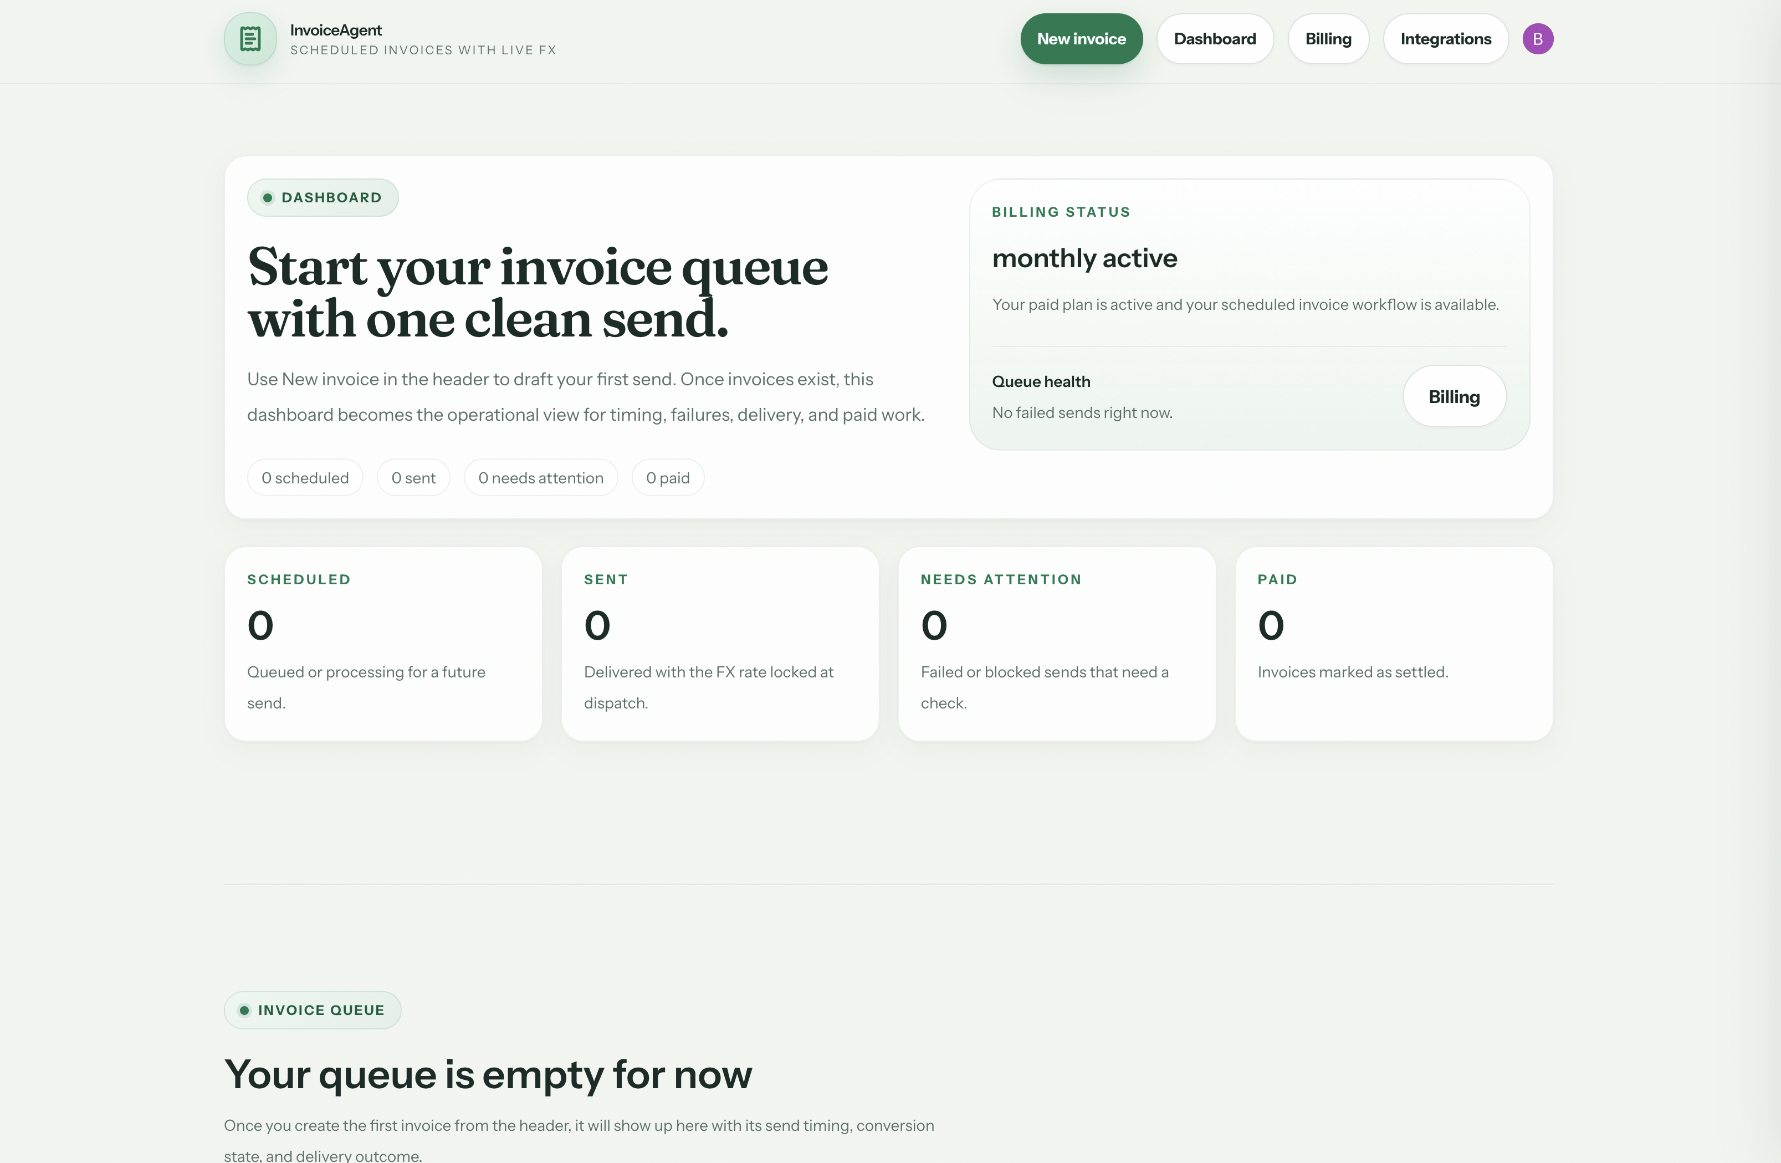
Task: Open the SENT summary card
Action: [720, 644]
